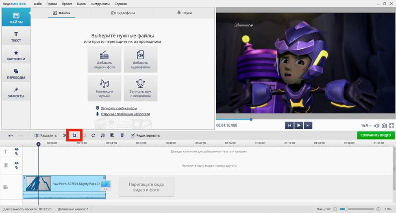The image size is (396, 213).
Task: Redo the last undone action
Action: (20, 135)
